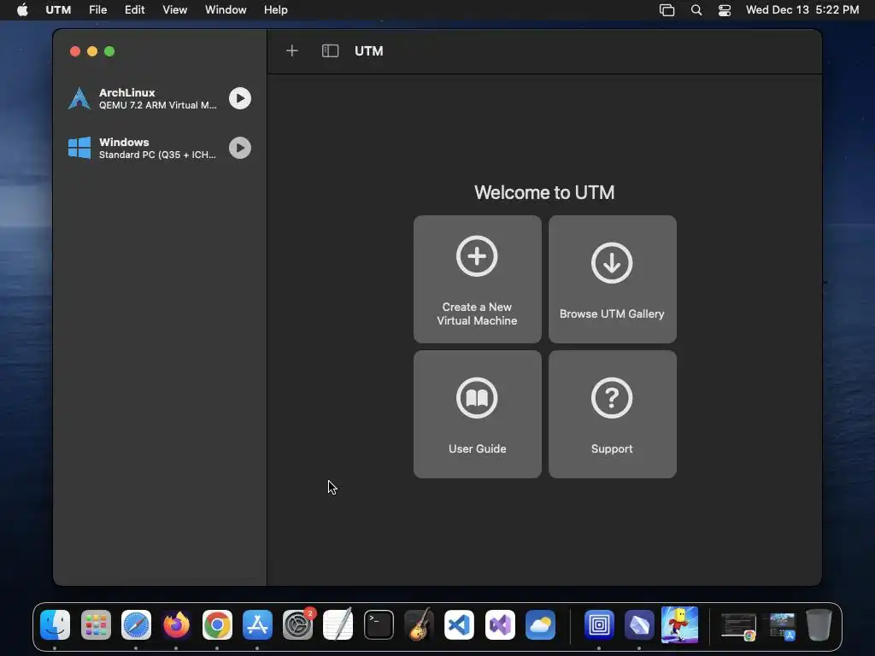The height and width of the screenshot is (656, 875).
Task: Open the App Store from Dock
Action: [x=257, y=624]
